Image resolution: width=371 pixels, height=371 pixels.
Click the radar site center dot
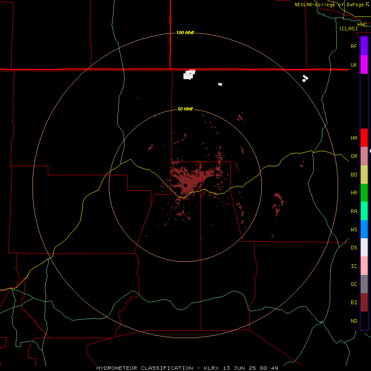coord(185,185)
